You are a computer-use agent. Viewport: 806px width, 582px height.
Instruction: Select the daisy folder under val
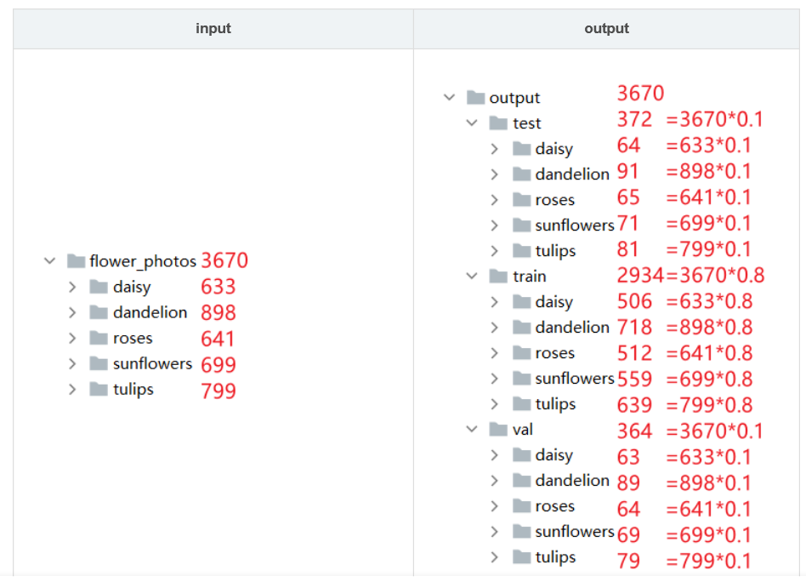pos(555,455)
